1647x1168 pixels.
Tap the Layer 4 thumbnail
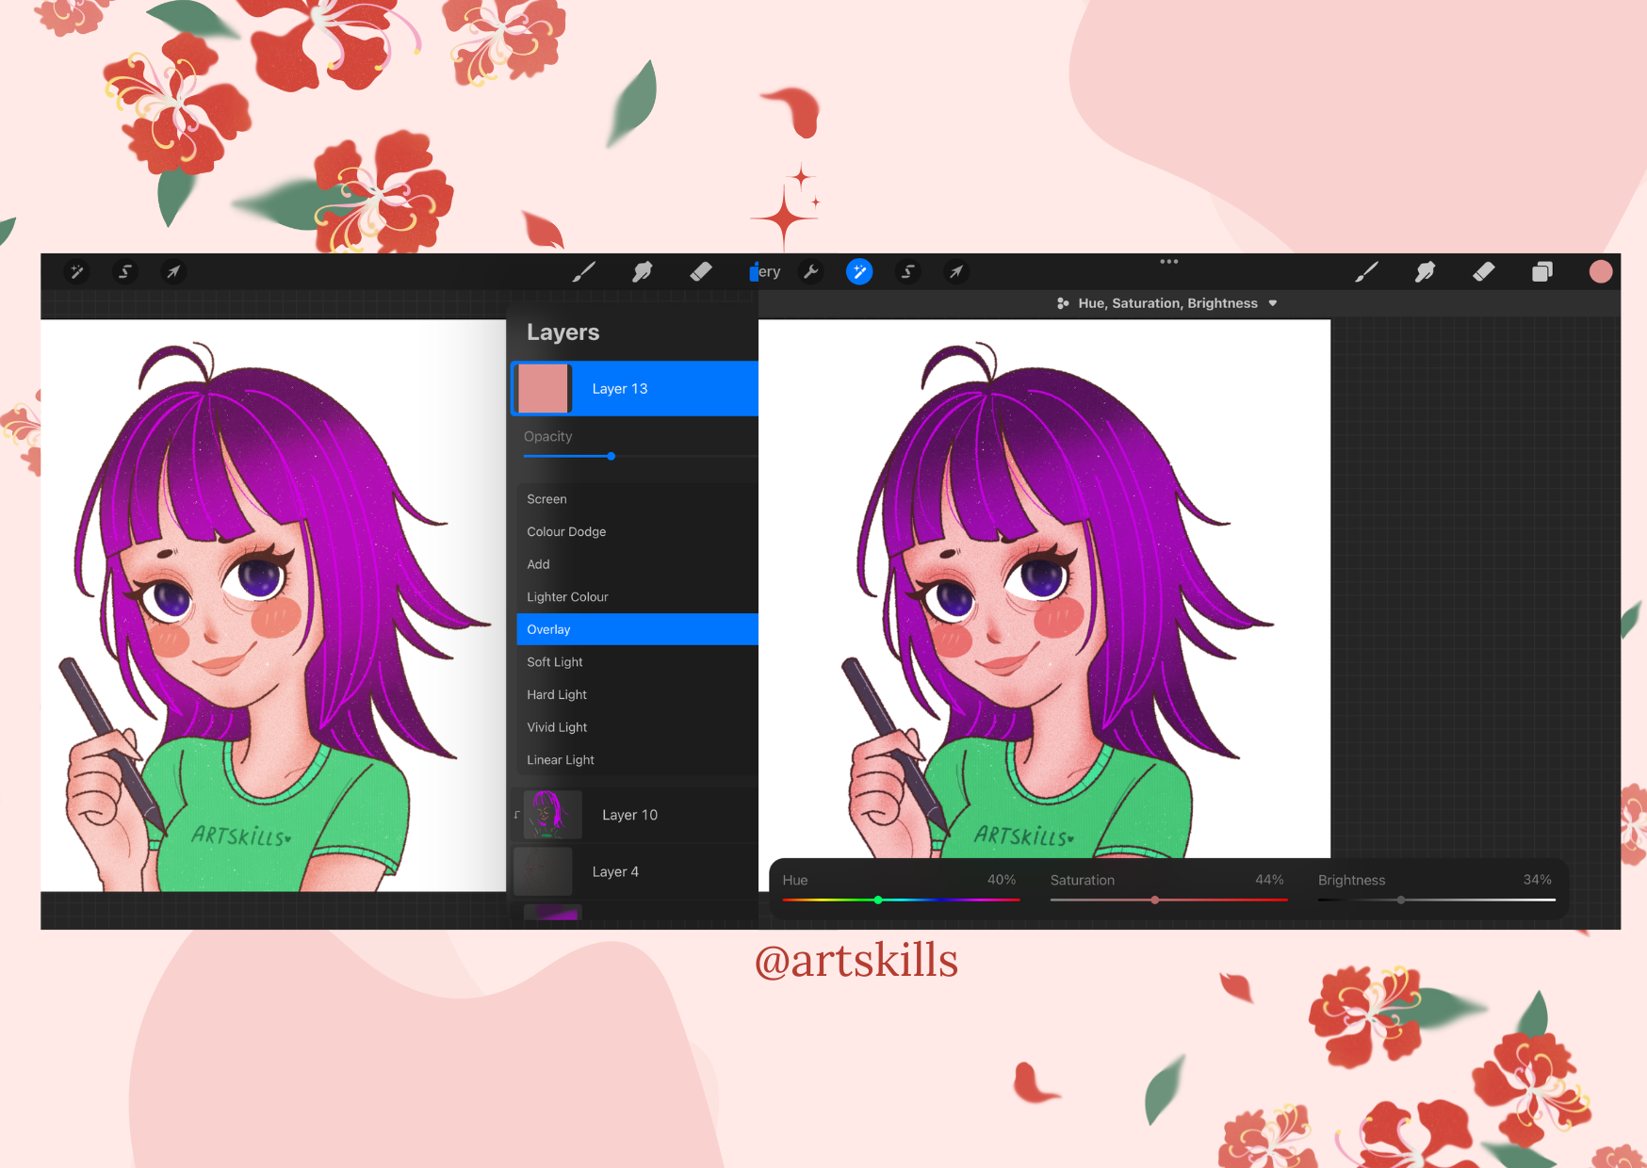543,871
